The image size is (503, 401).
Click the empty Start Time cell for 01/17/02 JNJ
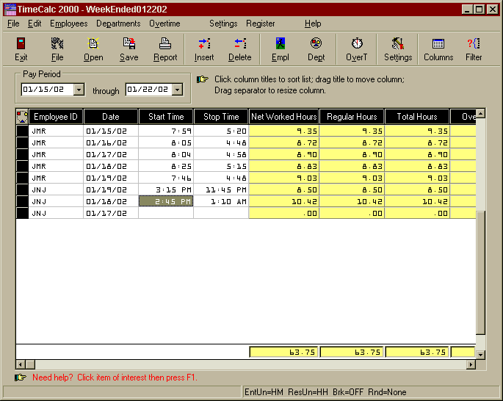(x=166, y=213)
